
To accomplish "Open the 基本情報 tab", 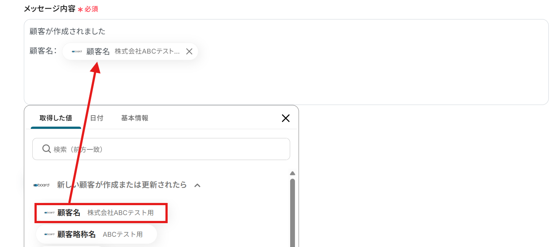I will tap(135, 118).
